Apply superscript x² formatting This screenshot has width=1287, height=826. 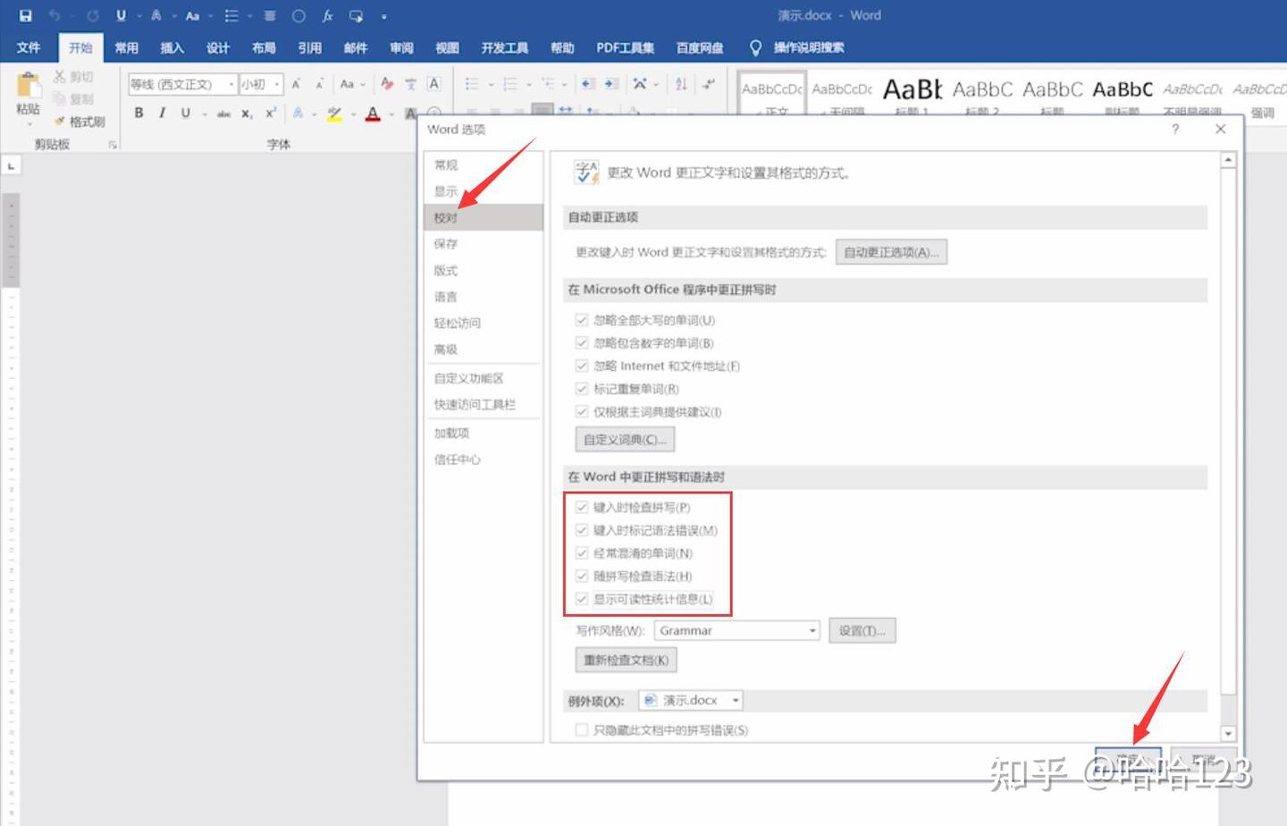tap(270, 113)
